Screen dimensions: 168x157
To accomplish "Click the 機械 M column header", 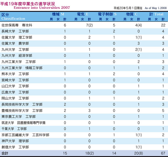I will [x=58, y=14].
